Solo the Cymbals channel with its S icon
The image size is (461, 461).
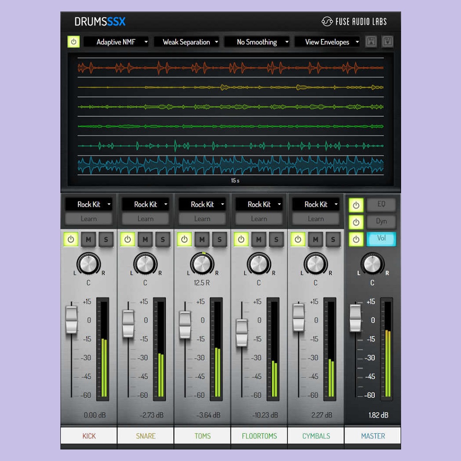point(332,239)
